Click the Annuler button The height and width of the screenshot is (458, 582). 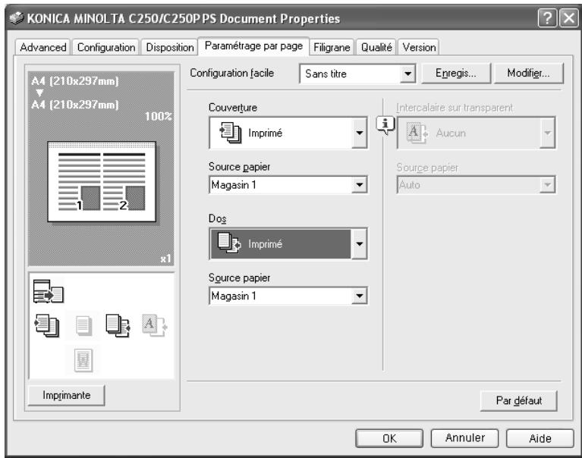tap(464, 438)
